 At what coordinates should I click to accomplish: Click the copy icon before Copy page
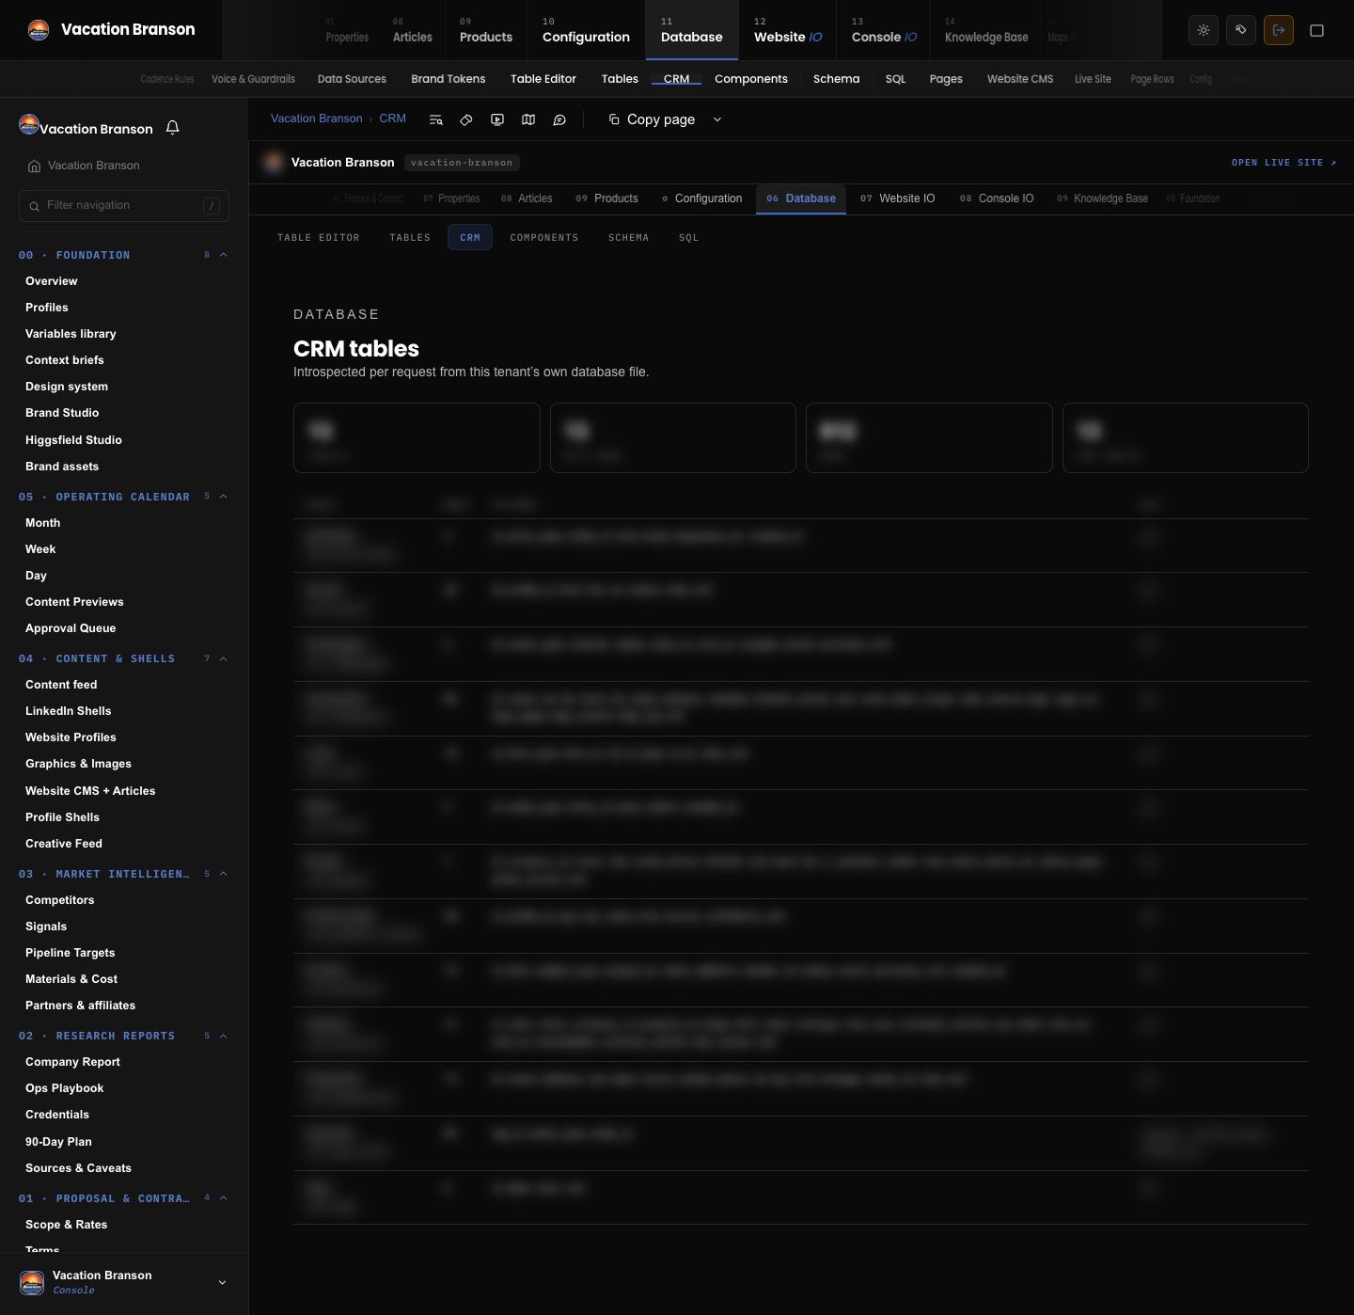tap(614, 119)
